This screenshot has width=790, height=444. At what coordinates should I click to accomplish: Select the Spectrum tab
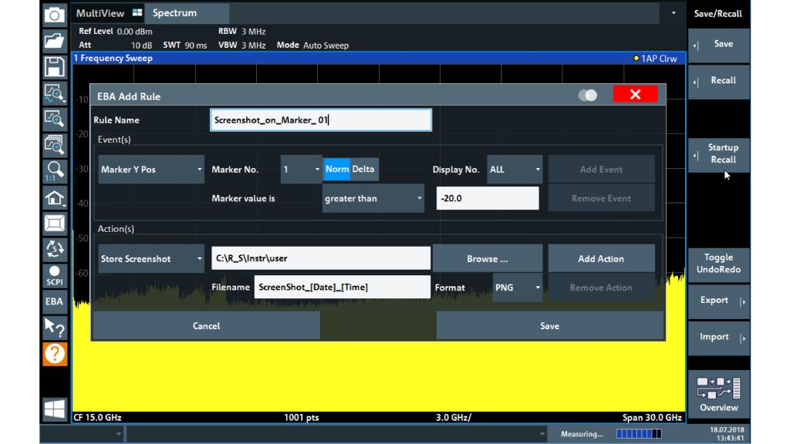(175, 13)
